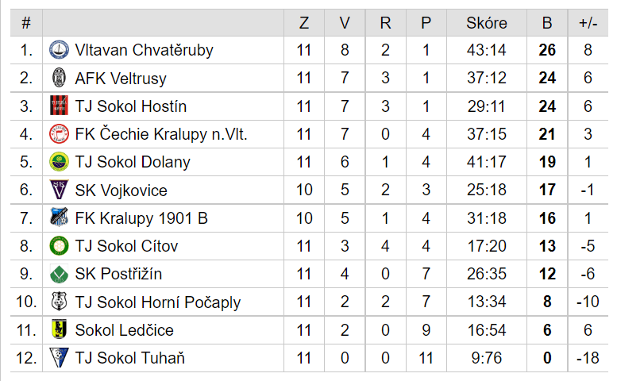The width and height of the screenshot is (617, 381).
Task: Click the +/- column header
Action: [x=588, y=23]
